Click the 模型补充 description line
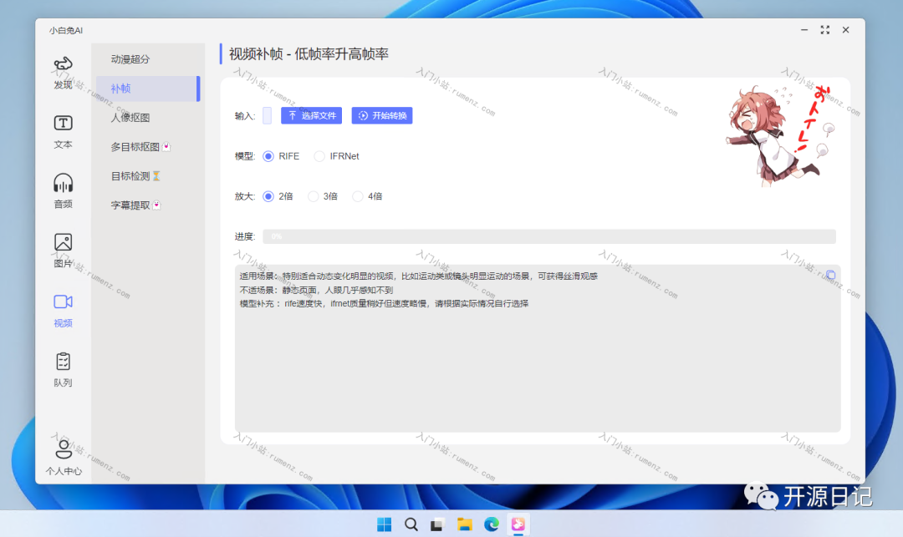903x537 pixels. coord(384,303)
